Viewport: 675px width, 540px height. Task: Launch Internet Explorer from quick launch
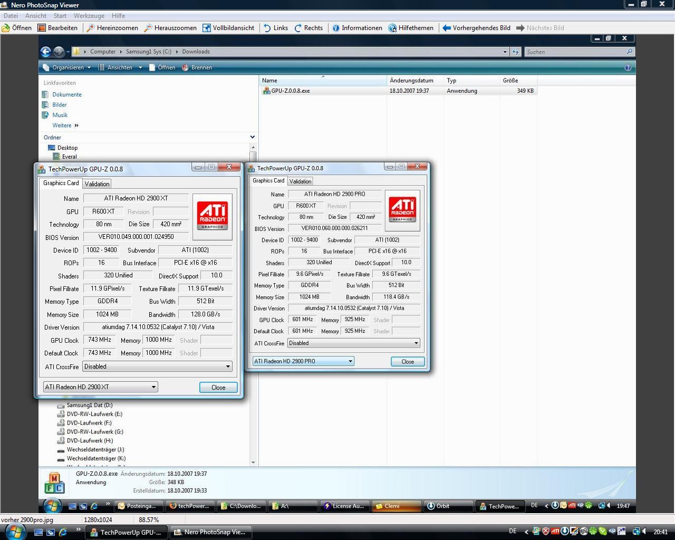click(63, 532)
